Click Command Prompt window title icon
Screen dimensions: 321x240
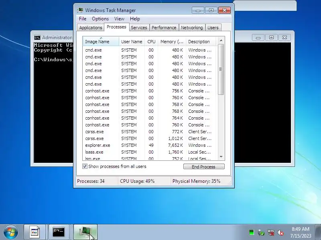[x=37, y=38]
